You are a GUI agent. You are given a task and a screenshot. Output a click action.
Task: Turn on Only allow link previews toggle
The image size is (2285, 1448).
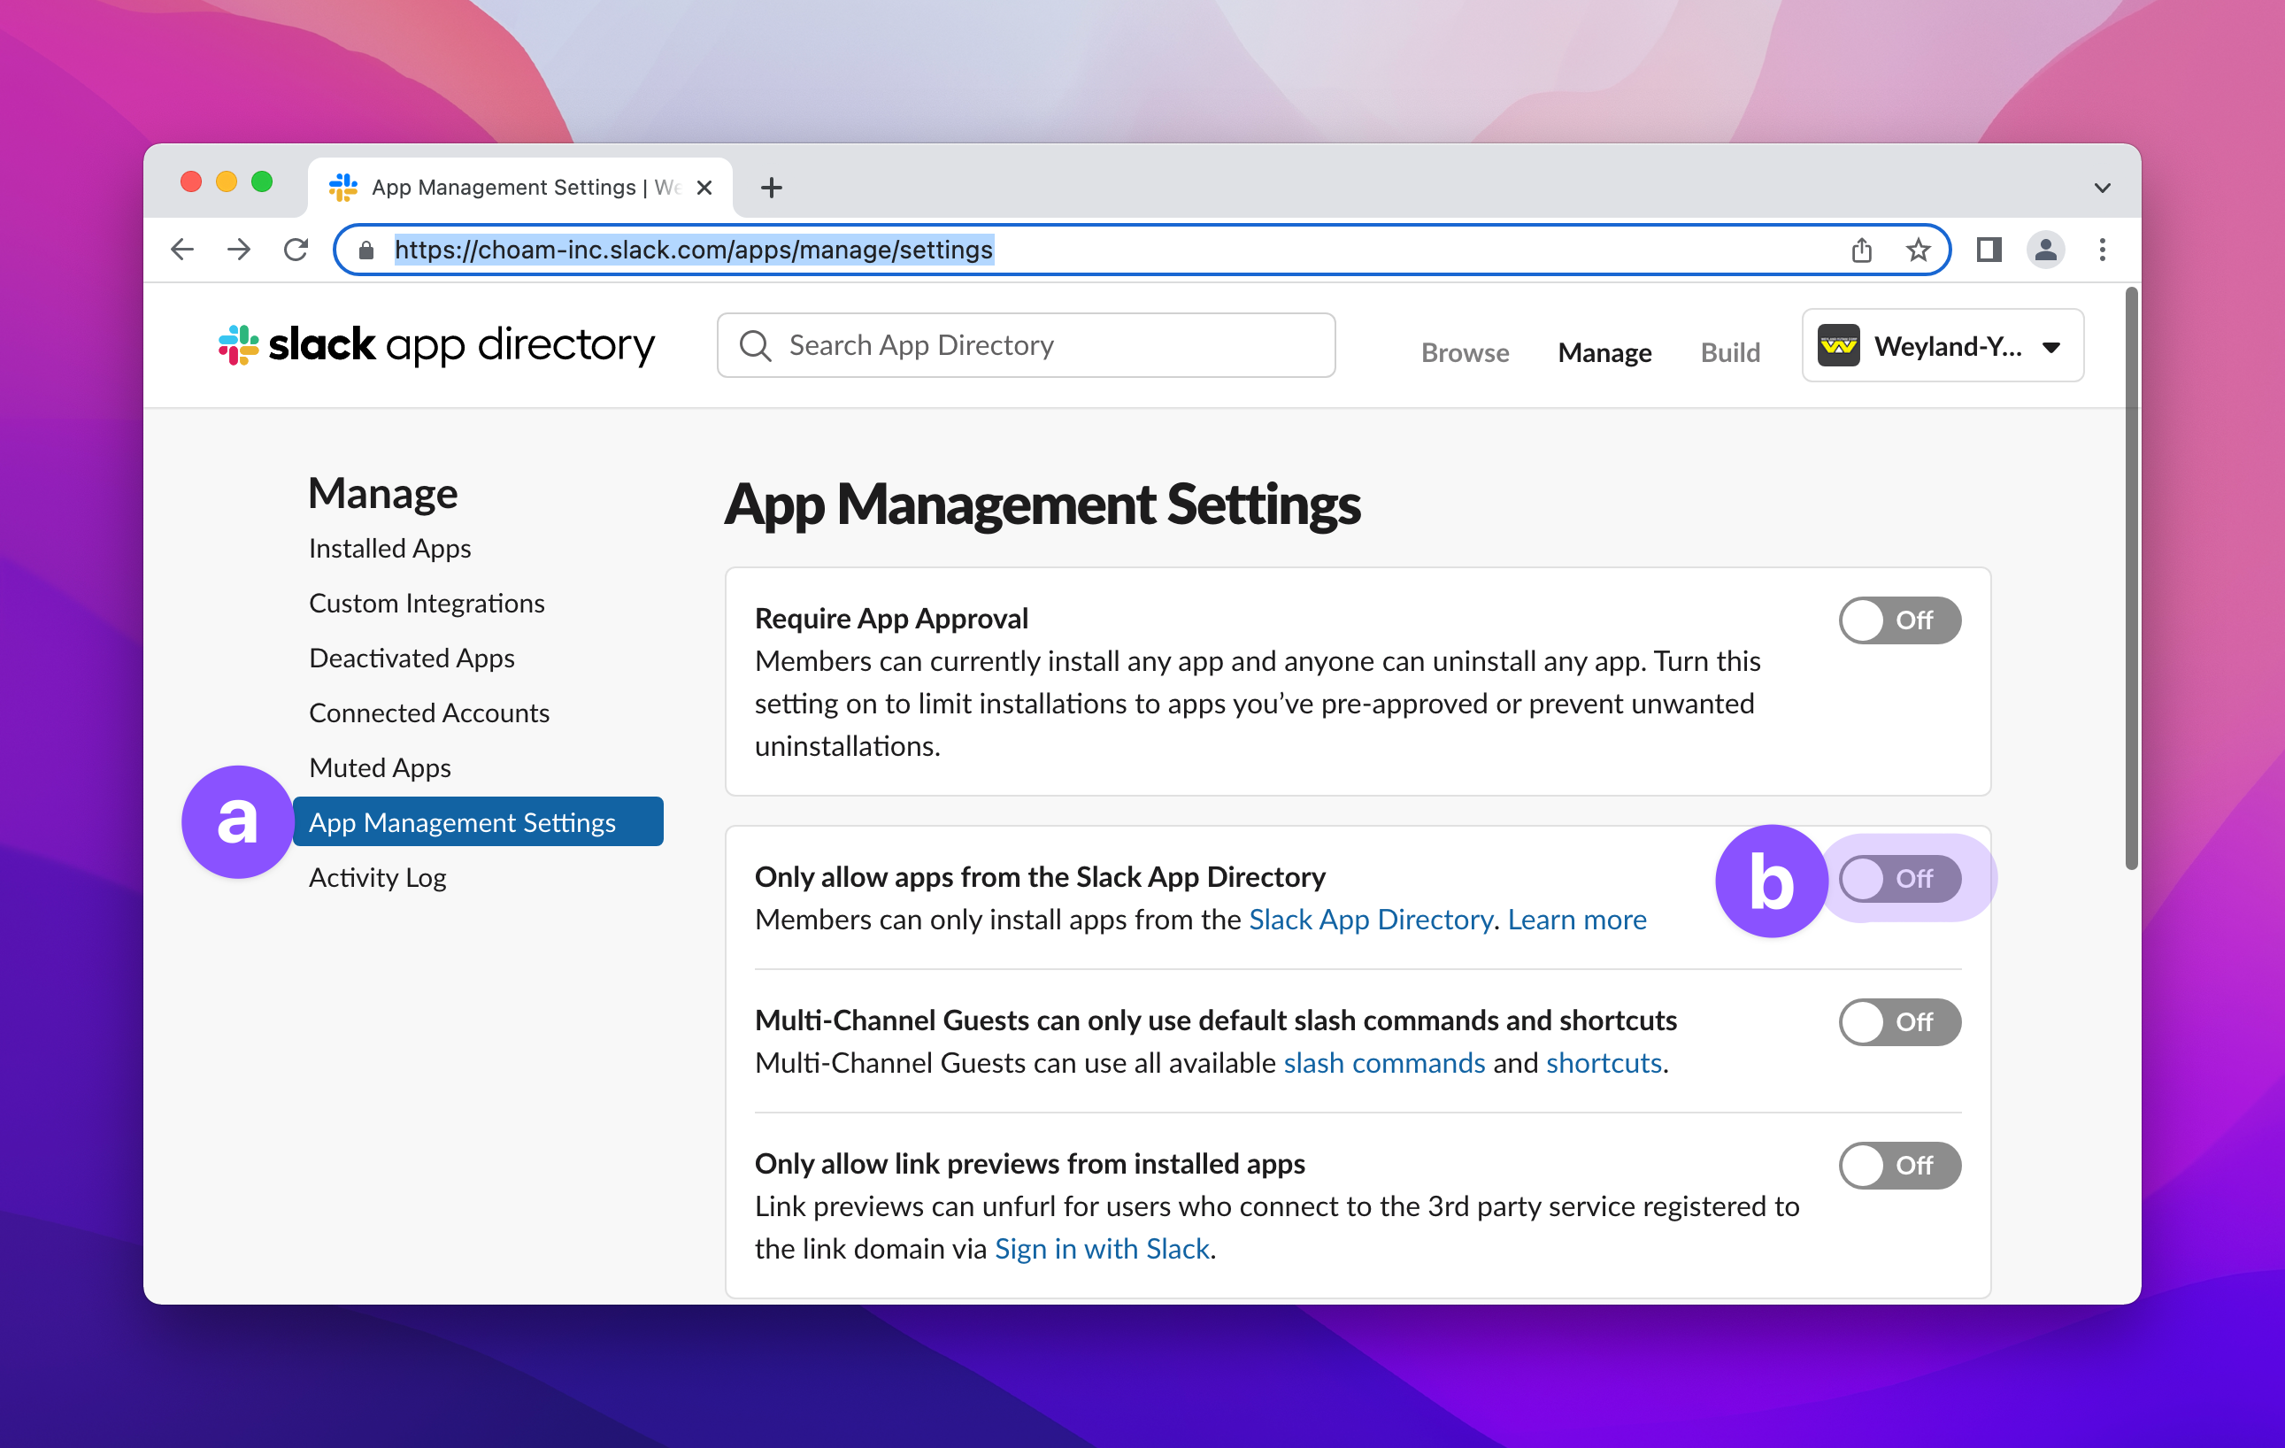point(1899,1166)
